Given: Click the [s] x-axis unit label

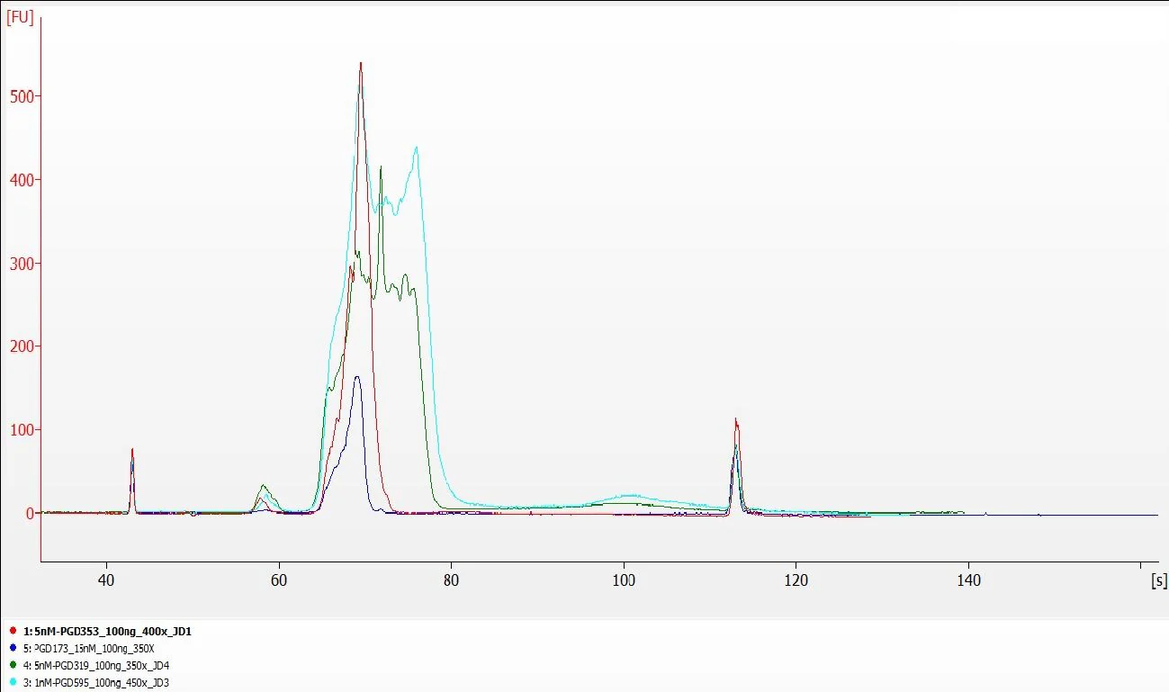Looking at the screenshot, I should (1159, 580).
